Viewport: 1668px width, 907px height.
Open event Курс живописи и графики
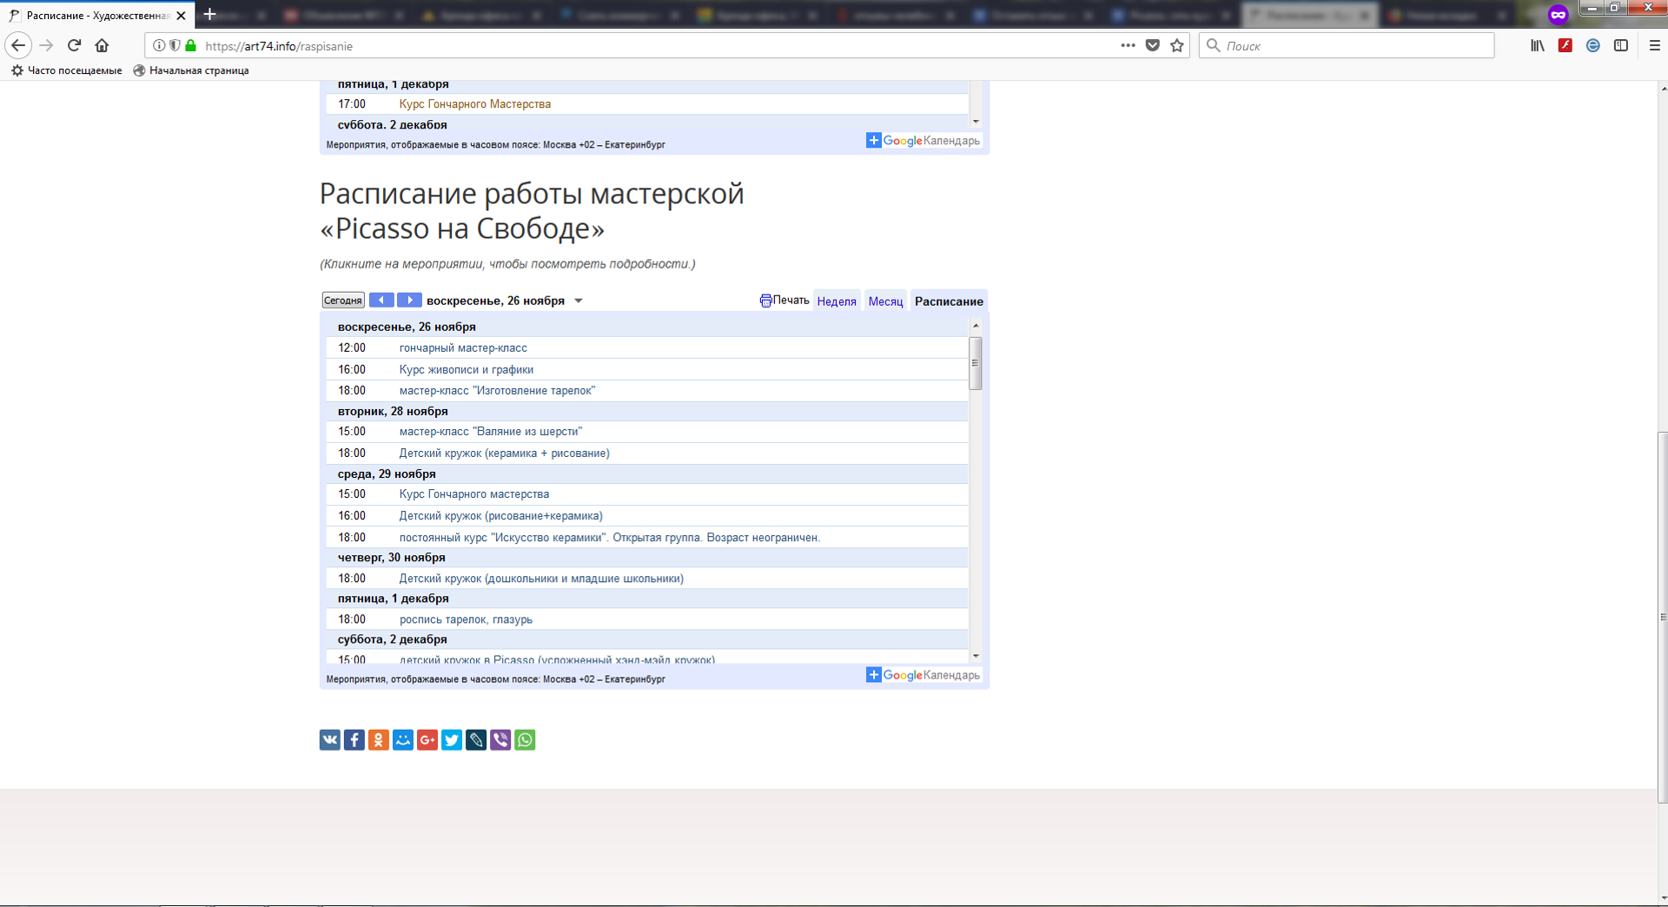467,370
